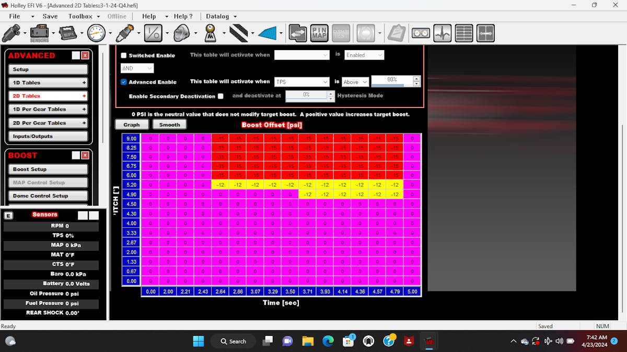This screenshot has height=352, width=627.
Task: Click the Smooth button
Action: (169, 125)
